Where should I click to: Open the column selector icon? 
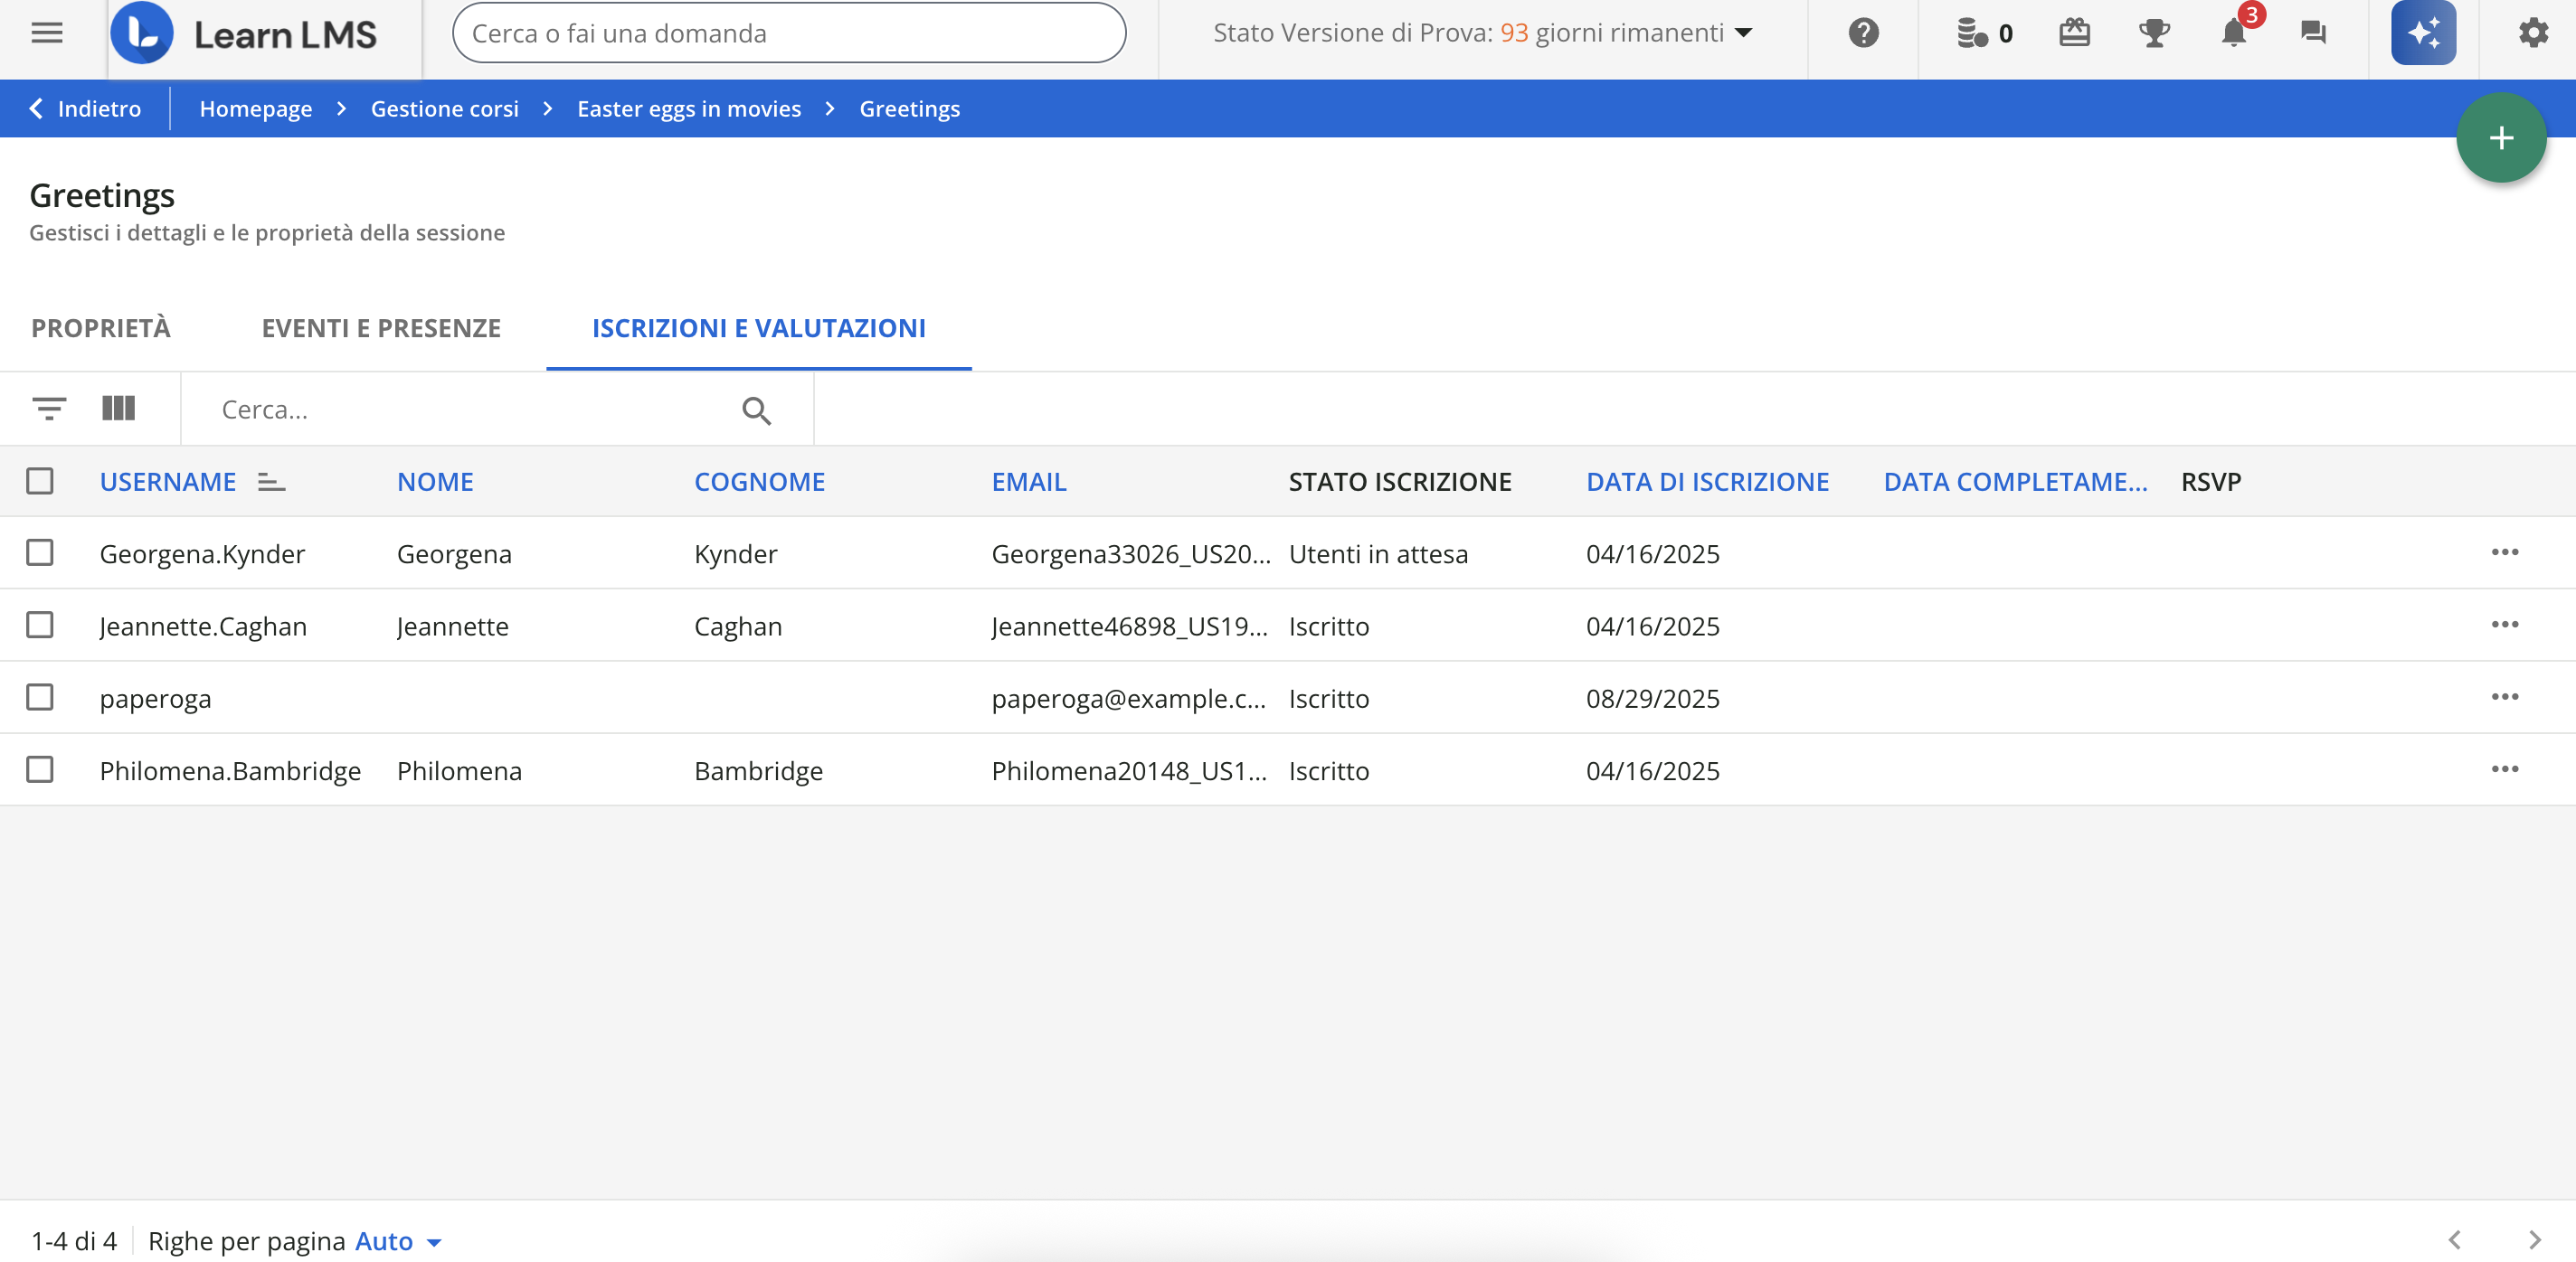point(118,409)
